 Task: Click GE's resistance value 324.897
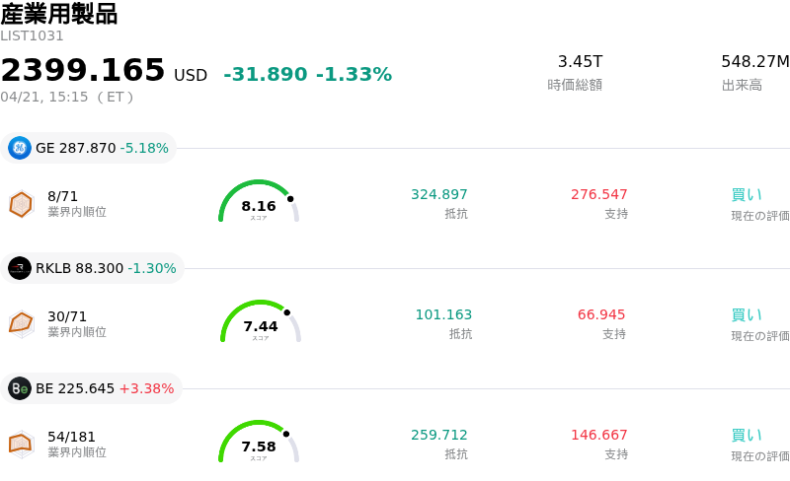pos(439,194)
